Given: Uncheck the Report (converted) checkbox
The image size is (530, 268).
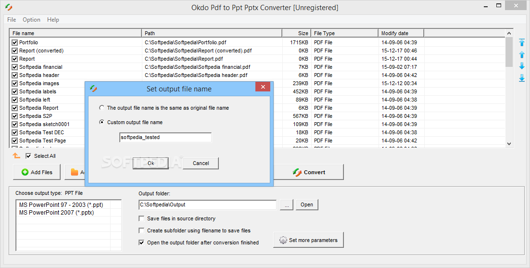Looking at the screenshot, I should click(x=14, y=51).
